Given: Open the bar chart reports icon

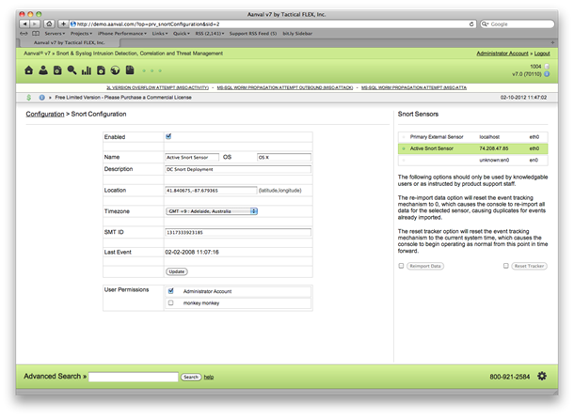Looking at the screenshot, I should 87,70.
